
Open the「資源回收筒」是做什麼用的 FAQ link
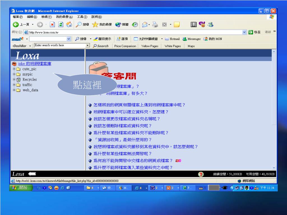click(122, 140)
